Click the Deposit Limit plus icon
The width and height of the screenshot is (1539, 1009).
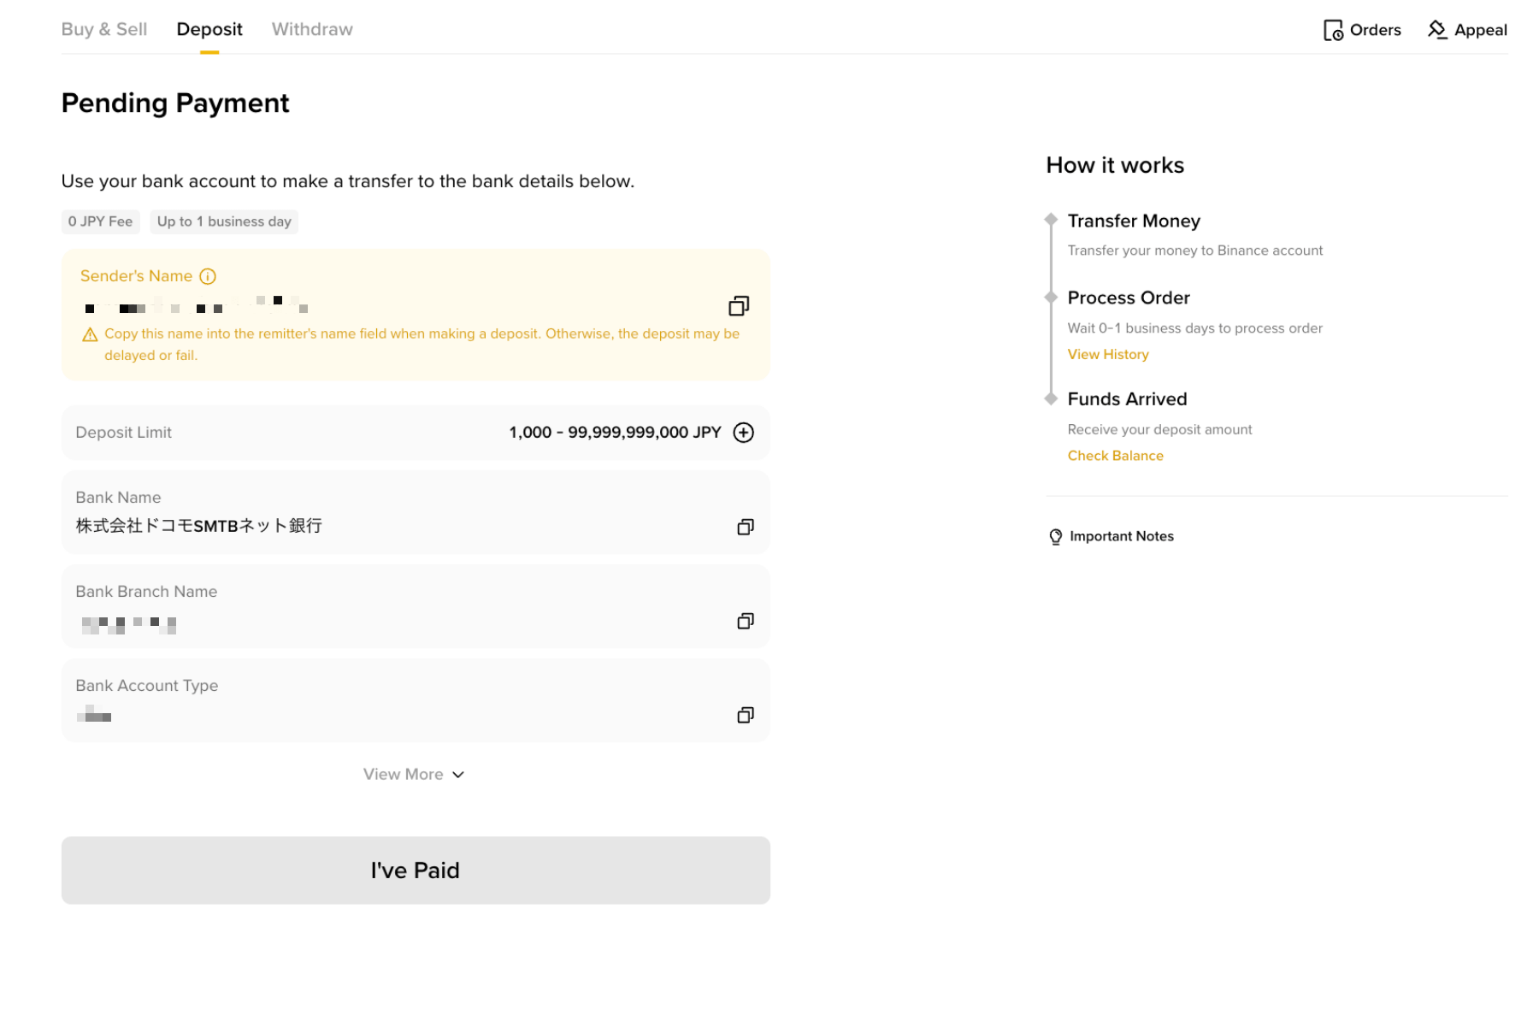pyautogui.click(x=744, y=433)
